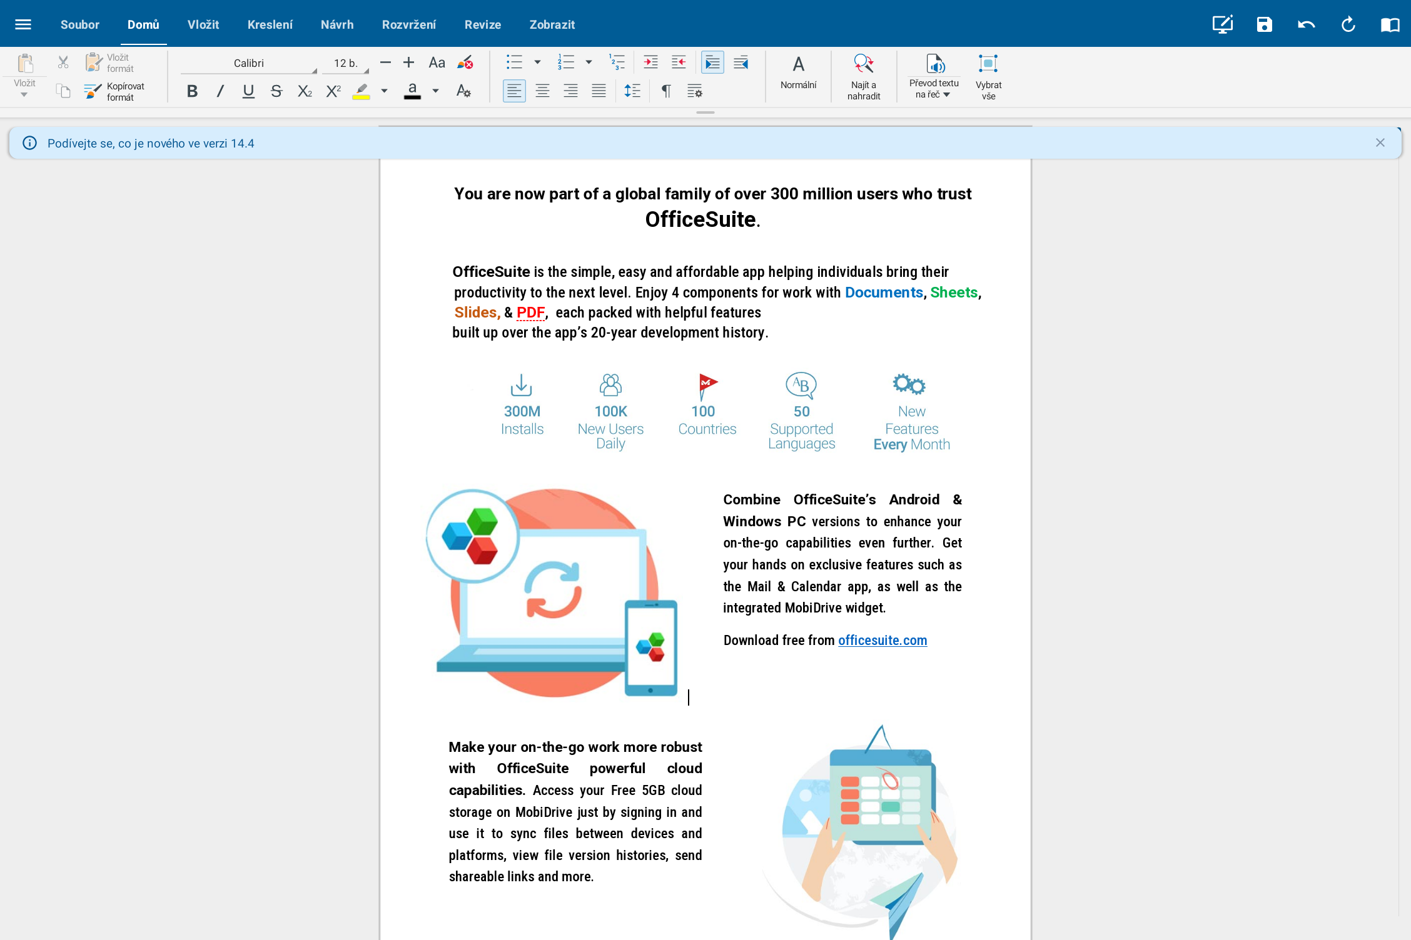Toggle superscript formatting
The image size is (1411, 940).
333,91
